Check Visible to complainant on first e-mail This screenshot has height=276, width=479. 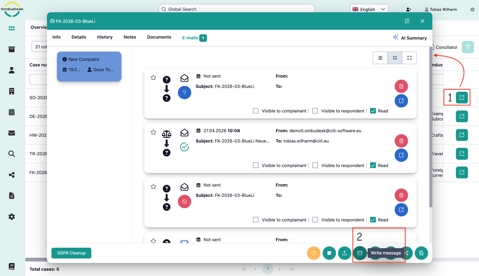[256, 111]
